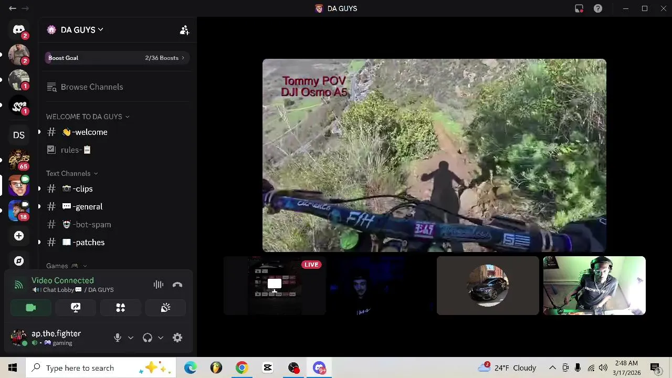Screen dimensions: 672x378
Task: Select the webcam tile of man with headphones
Action: click(594, 286)
